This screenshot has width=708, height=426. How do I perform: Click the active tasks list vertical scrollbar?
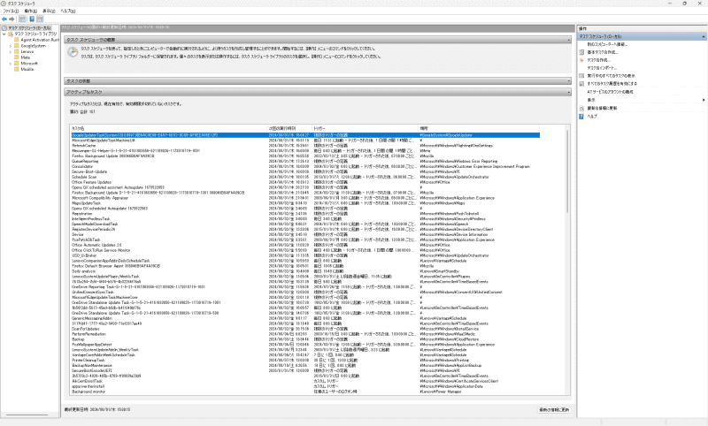pyautogui.click(x=567, y=171)
